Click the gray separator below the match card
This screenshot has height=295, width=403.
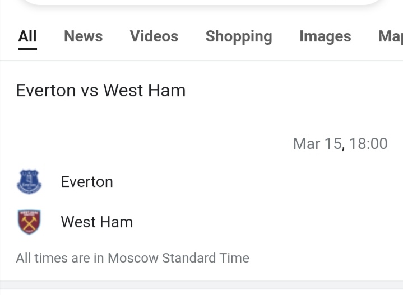(x=202, y=284)
